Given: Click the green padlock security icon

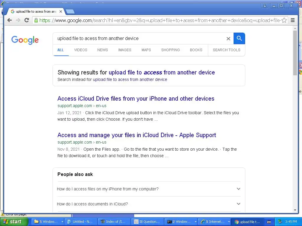Looking at the screenshot, I should pos(36,20).
